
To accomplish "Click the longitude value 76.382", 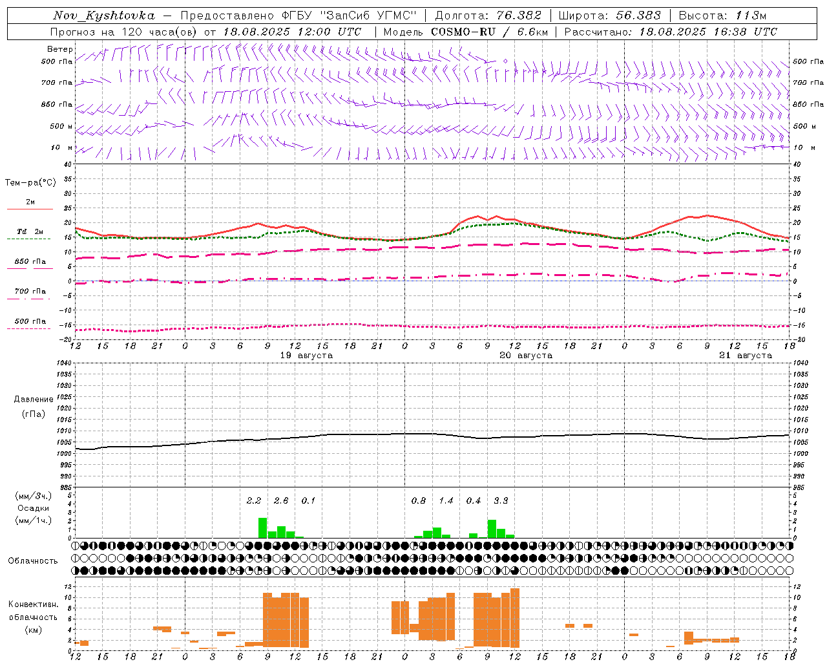I will pyautogui.click(x=519, y=16).
